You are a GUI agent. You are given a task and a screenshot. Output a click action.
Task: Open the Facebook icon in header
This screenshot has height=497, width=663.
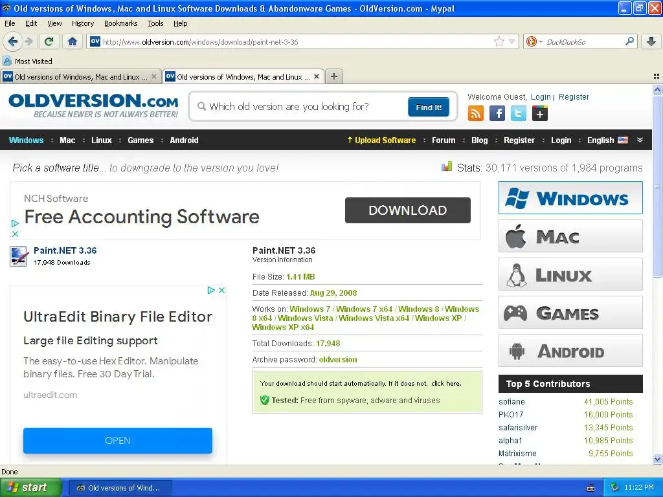click(497, 113)
